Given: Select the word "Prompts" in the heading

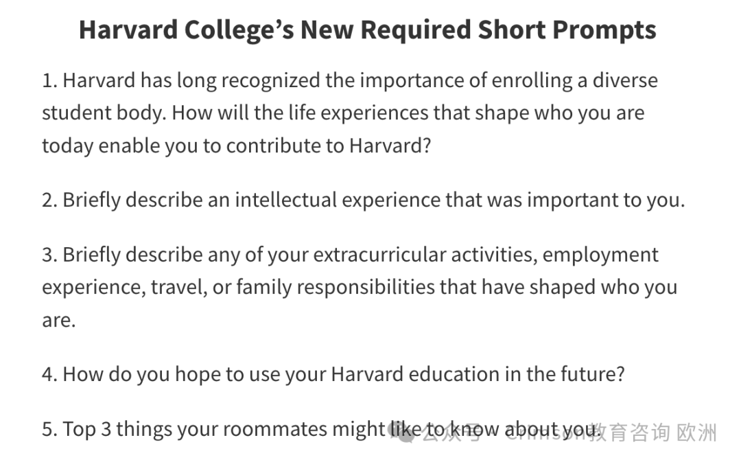Looking at the screenshot, I should click(604, 31).
